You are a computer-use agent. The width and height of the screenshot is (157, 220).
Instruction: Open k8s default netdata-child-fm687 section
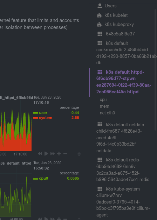point(121,138)
